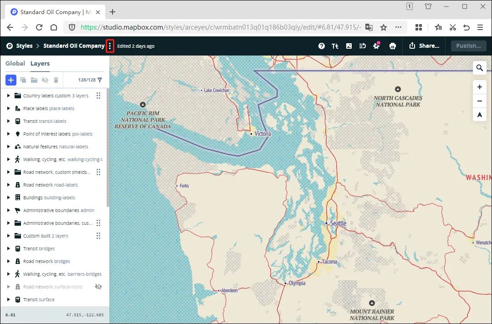492x324 pixels.
Task: Switch to the Global tab
Action: (15, 63)
